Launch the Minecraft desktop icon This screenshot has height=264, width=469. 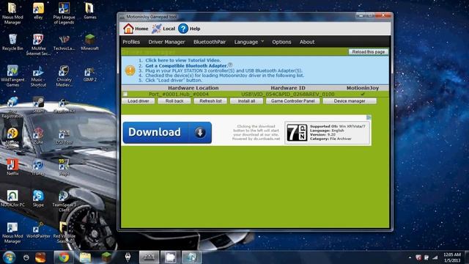(x=89, y=42)
